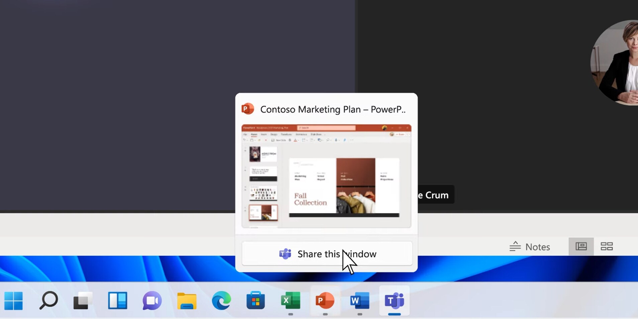Screen dimensions: 638x319
Task: Switch to PowerPoint on the taskbar
Action: click(324, 300)
